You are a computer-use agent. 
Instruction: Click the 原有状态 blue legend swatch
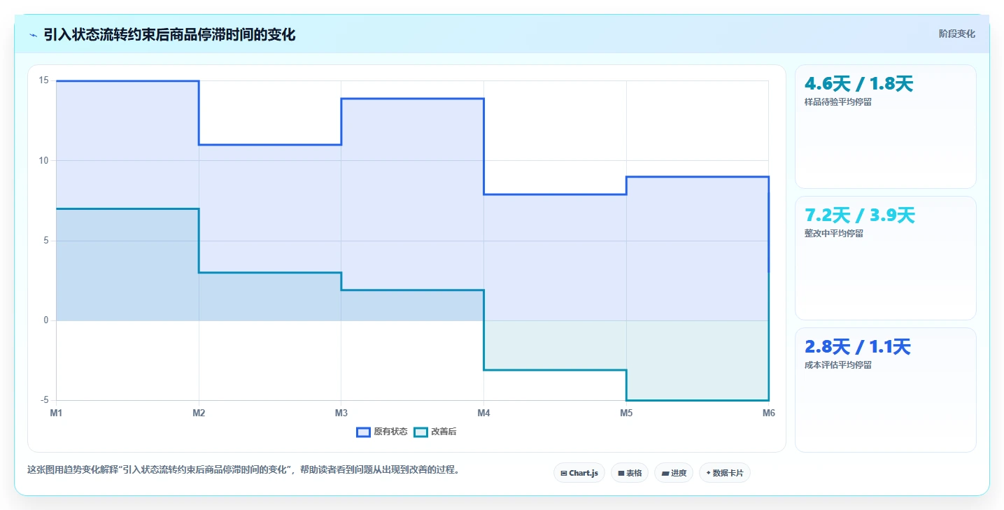click(363, 432)
